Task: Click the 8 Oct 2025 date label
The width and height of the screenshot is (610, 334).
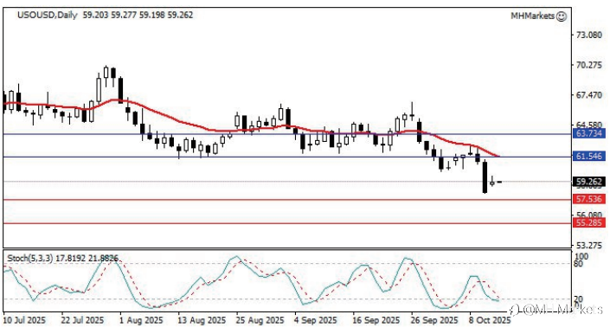Action: 490,320
